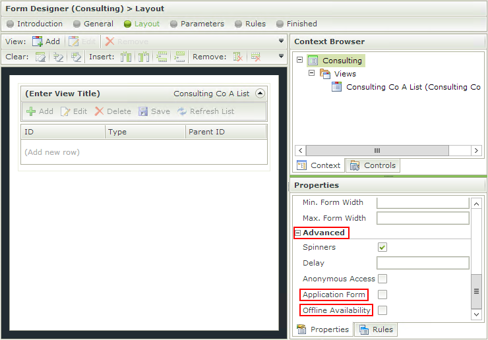
Task: Toggle the Spinners checkbox
Action: pyautogui.click(x=382, y=247)
